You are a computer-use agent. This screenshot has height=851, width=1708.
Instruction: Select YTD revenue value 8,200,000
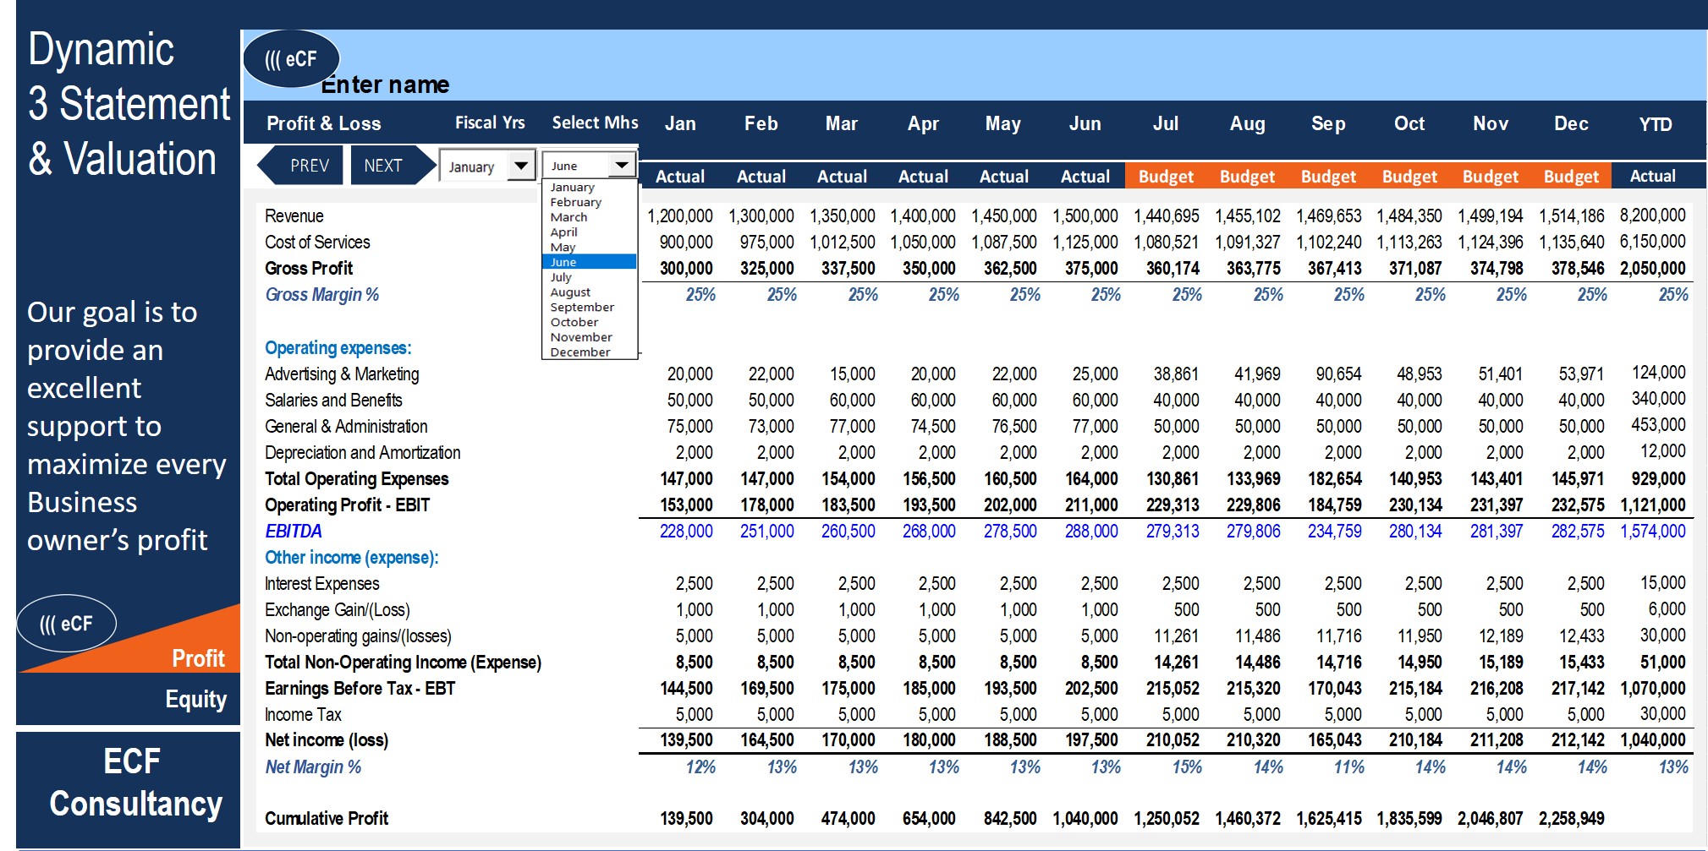coord(1652,215)
